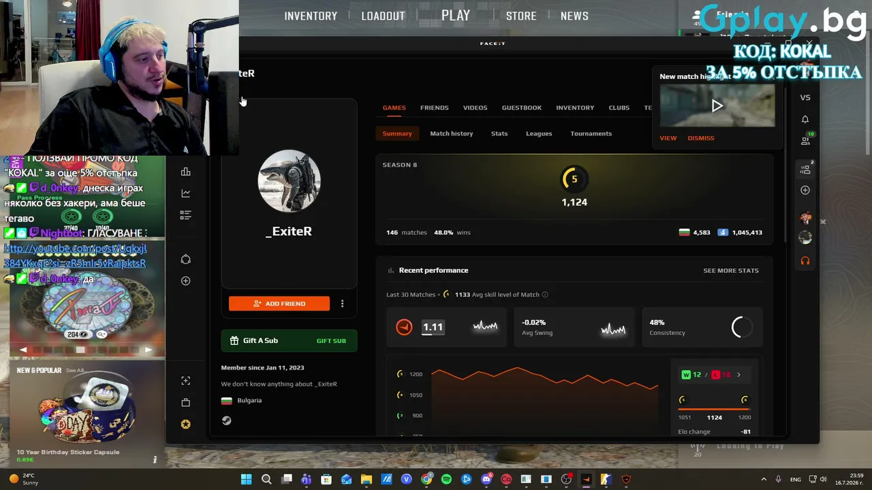Open the friends list icon with badge 10

pos(806,140)
